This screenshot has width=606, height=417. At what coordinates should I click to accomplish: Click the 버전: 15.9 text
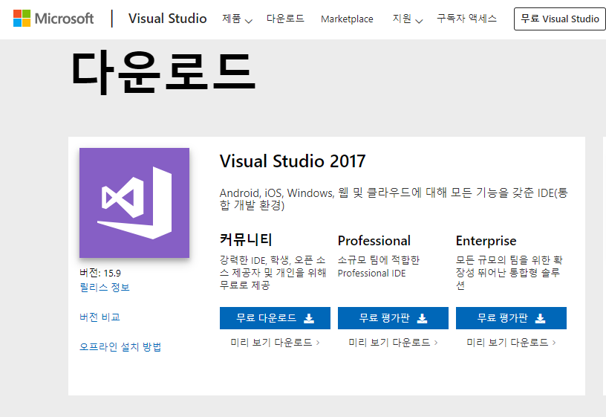point(100,273)
